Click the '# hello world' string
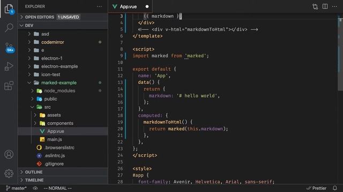Image resolution: width=343 pixels, height=192 pixels. pyautogui.click(x=197, y=96)
